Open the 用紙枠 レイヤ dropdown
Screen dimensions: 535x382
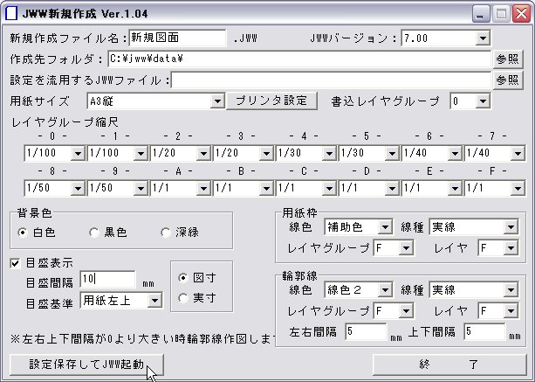click(x=511, y=248)
